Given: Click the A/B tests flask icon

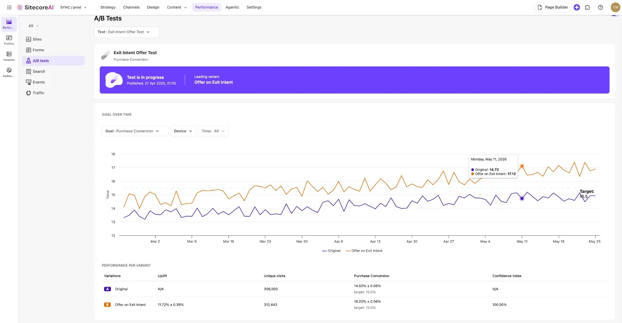Looking at the screenshot, I should click(28, 61).
